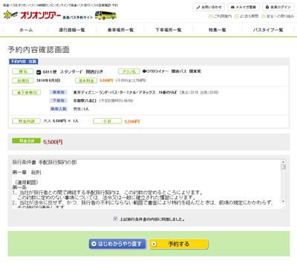Click the 大人 5,500円 × 1人 breakdown text

(x=61, y=121)
